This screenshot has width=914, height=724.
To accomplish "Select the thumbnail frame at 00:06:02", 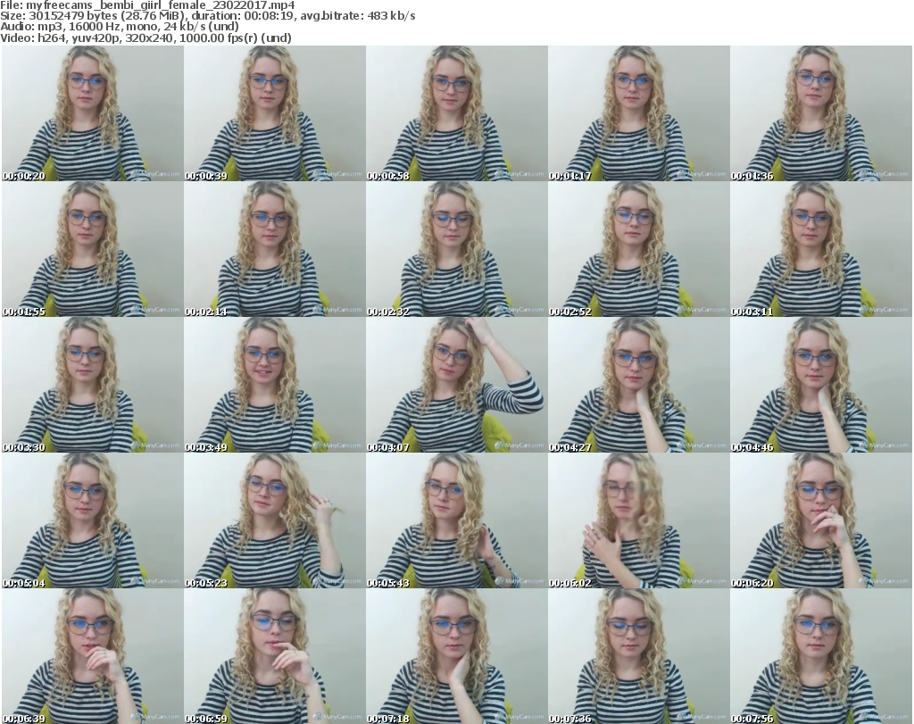I will click(639, 520).
